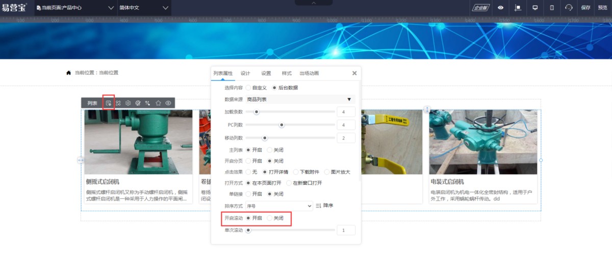This screenshot has width=612, height=260.
Task: Click the list properties icon in the list toolbar
Action: click(108, 103)
